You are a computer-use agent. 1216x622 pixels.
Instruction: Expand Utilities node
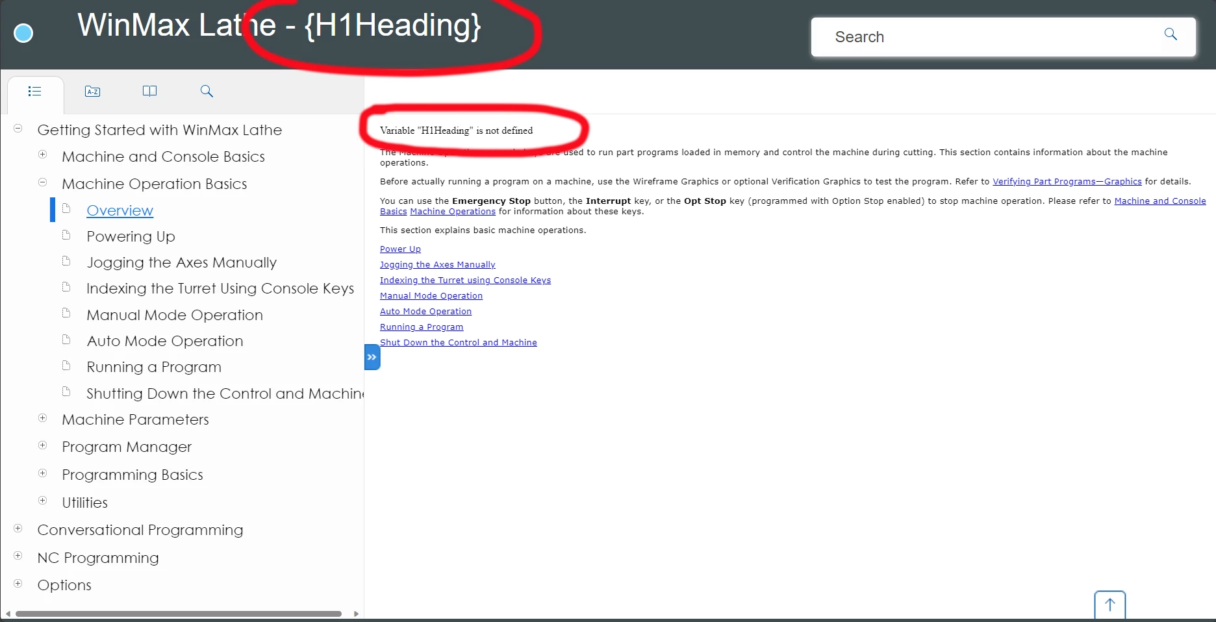[43, 501]
